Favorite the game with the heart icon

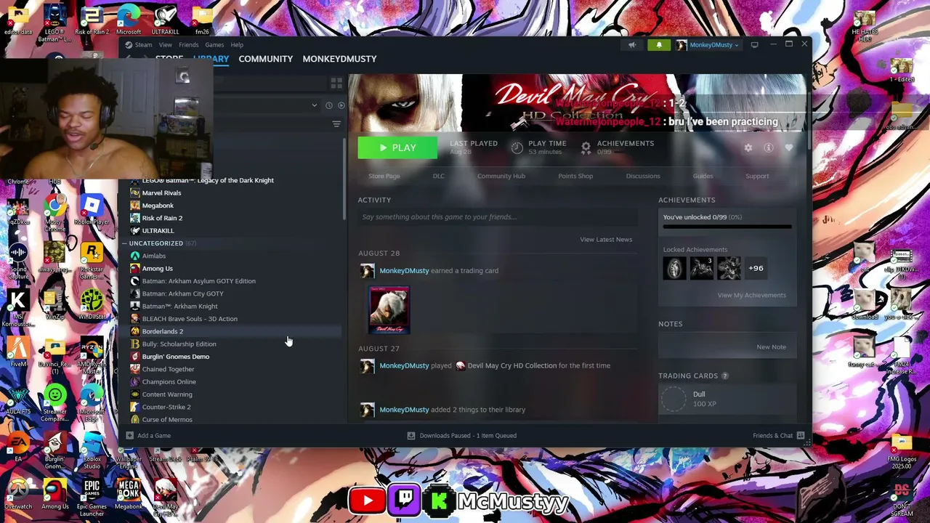(789, 148)
